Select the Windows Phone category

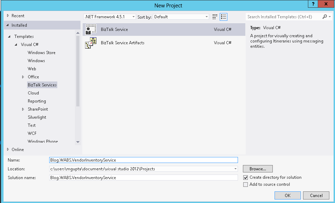coord(43,141)
